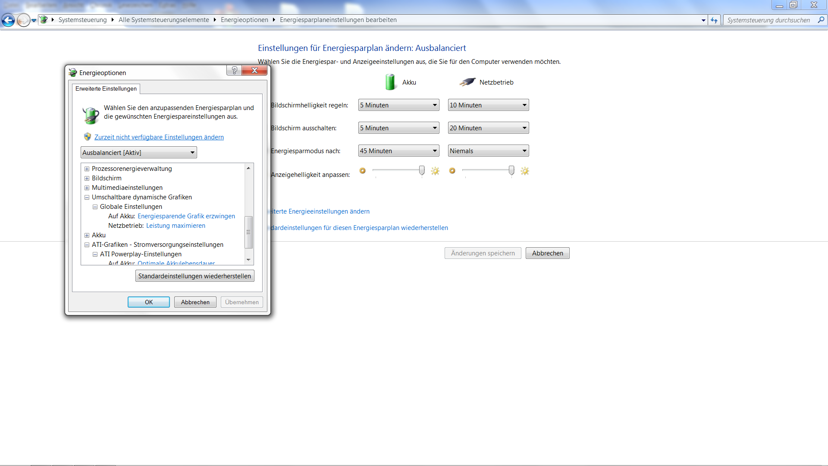
Task: Click the help question mark in Energieoptionen dialog
Action: (x=234, y=70)
